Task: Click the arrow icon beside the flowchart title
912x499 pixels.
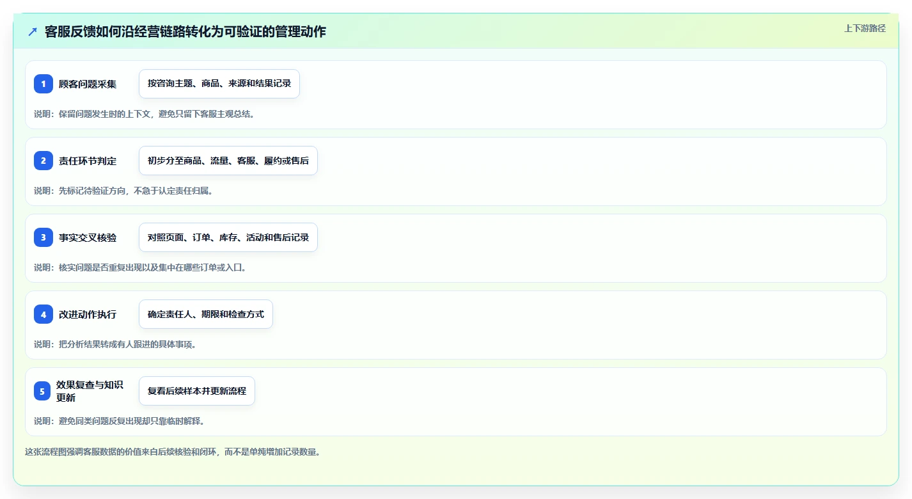Action: click(33, 31)
